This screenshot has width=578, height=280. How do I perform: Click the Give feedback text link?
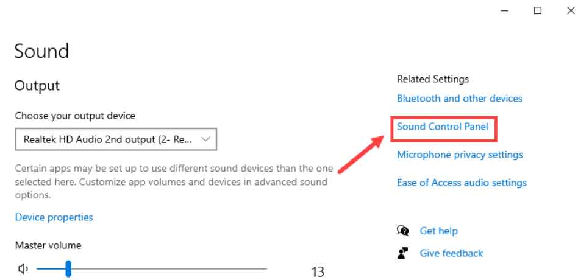tap(451, 253)
